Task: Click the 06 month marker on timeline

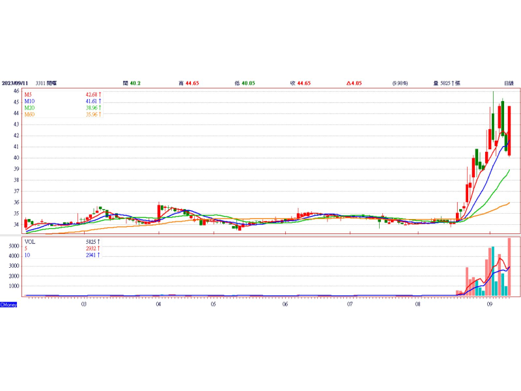Action: (x=285, y=304)
